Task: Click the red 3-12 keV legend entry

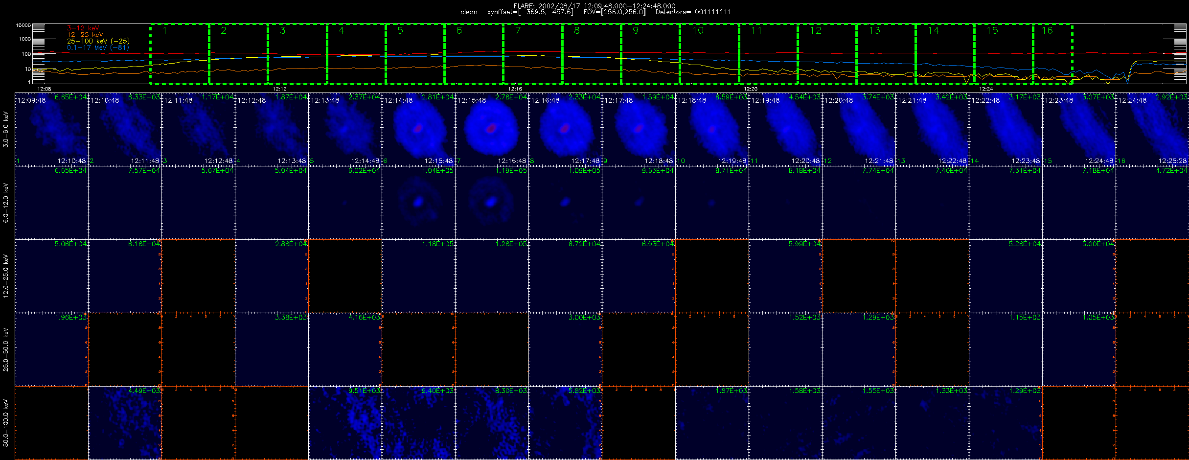Action: 83,28
